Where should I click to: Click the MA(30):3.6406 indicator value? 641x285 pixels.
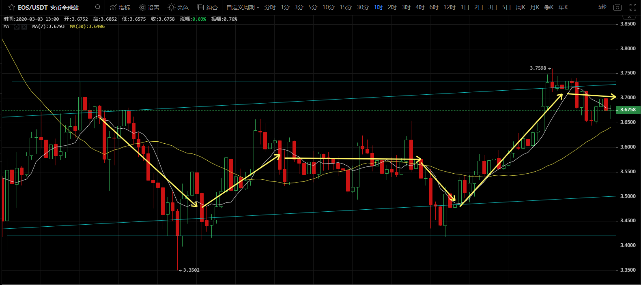coord(87,26)
